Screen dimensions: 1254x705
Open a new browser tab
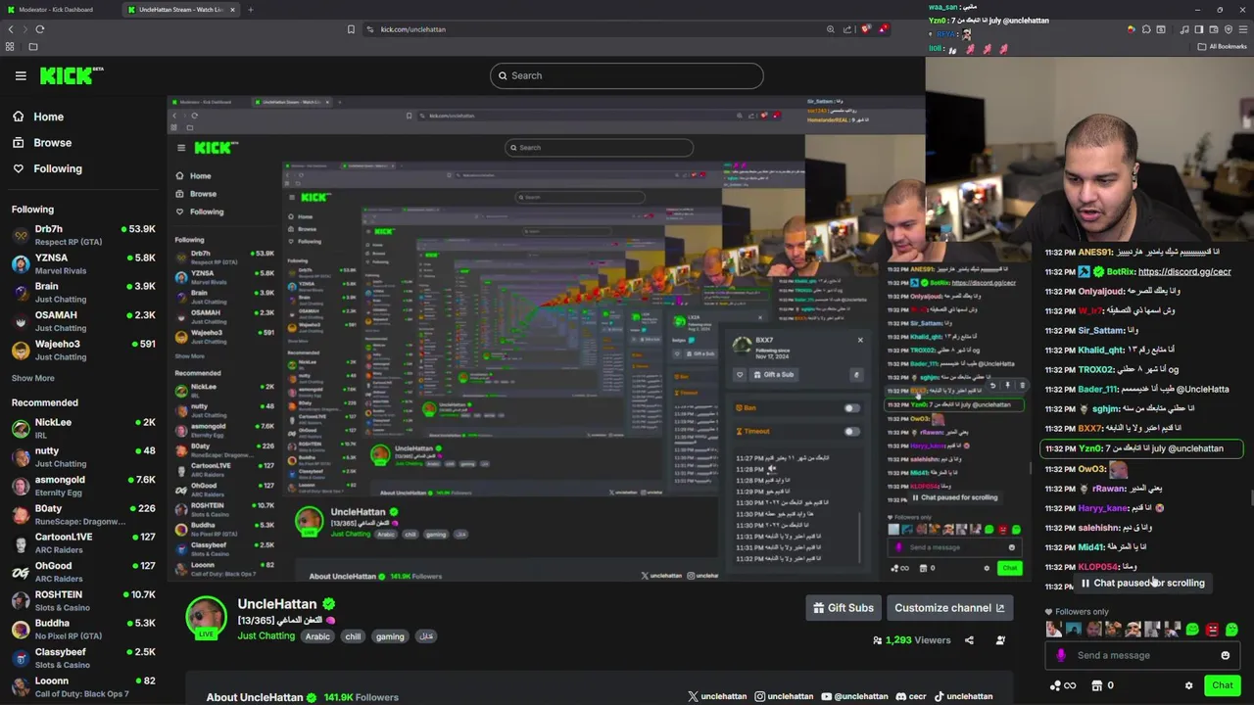[250, 10]
